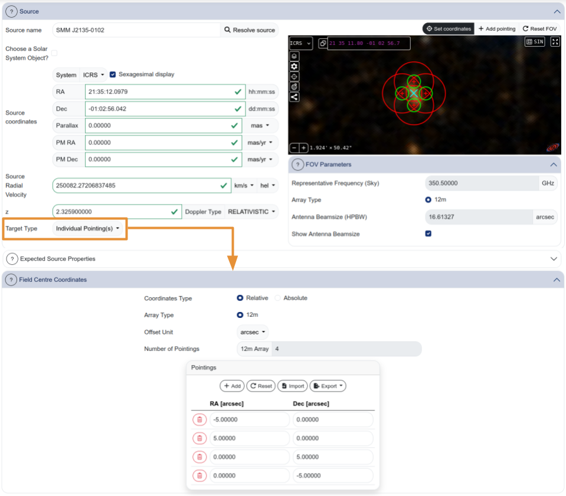Viewport: 566px width, 496px height.
Task: Toggle fullscreen for the sky viewer
Action: tap(555, 42)
